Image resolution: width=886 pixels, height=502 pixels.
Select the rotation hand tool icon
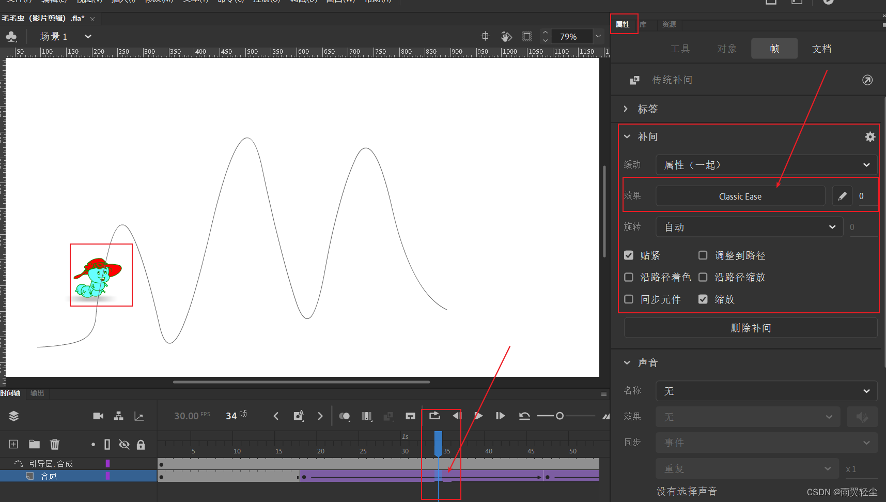pos(506,36)
